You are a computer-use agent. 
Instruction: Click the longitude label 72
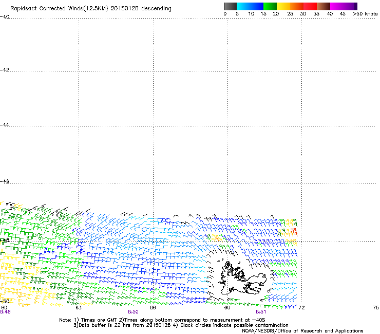(301, 308)
